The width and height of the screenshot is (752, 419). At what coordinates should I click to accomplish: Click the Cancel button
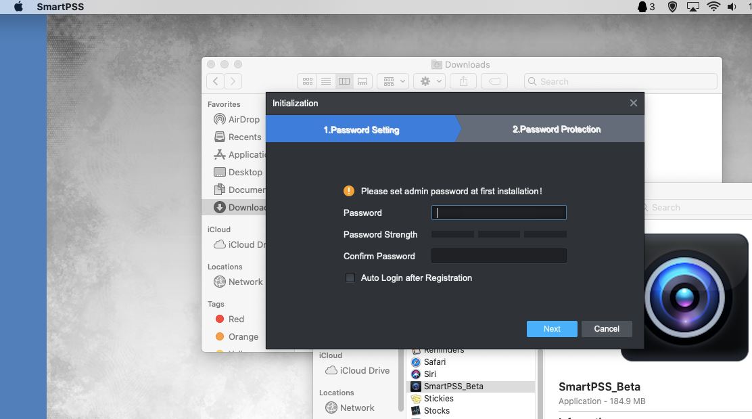pos(607,329)
